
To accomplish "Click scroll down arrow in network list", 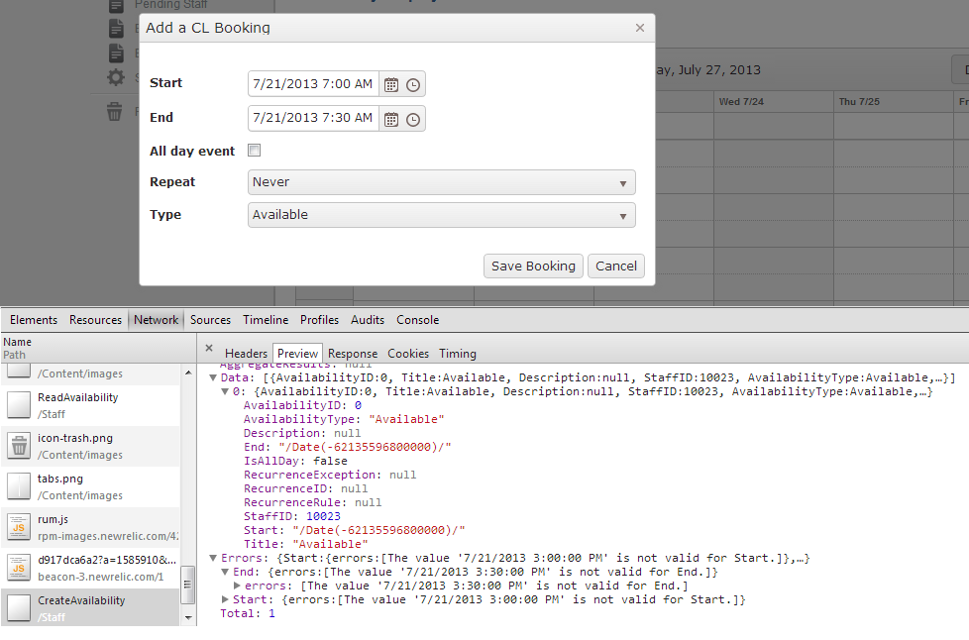I will point(188,617).
